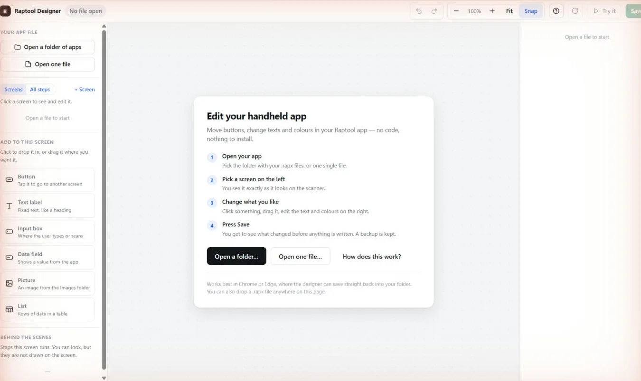
Task: Click the redo arrow in the toolbar
Action: 434,11
